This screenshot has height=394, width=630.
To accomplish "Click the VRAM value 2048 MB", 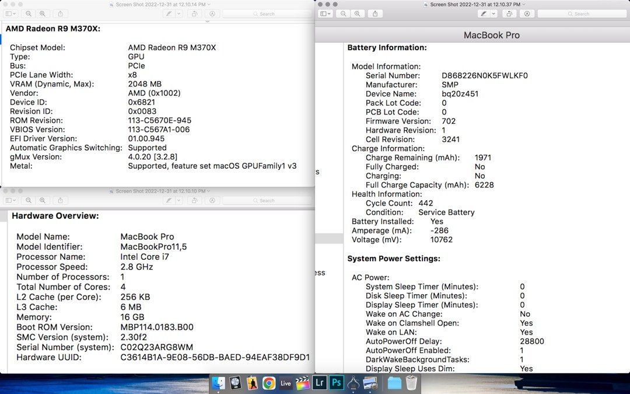I will point(145,84).
